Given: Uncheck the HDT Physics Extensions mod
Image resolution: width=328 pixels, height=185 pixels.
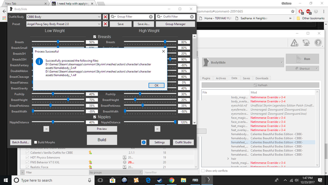Looking at the screenshot, I should [x=27, y=157].
